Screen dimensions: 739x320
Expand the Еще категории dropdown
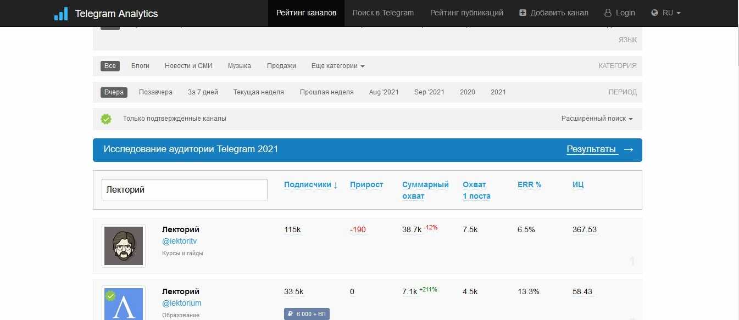tap(337, 66)
